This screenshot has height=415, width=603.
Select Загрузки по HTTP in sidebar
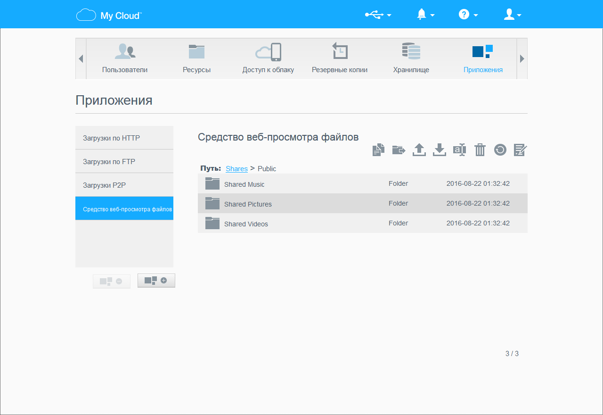pos(124,138)
